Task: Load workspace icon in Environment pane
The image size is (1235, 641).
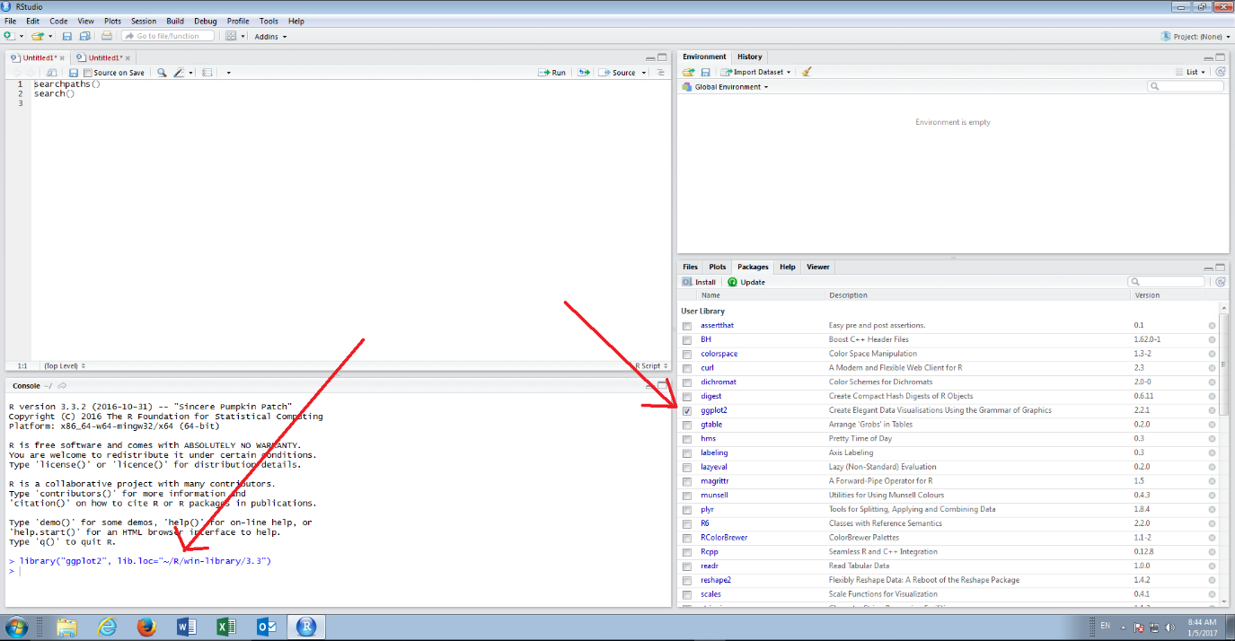Action: [x=688, y=72]
